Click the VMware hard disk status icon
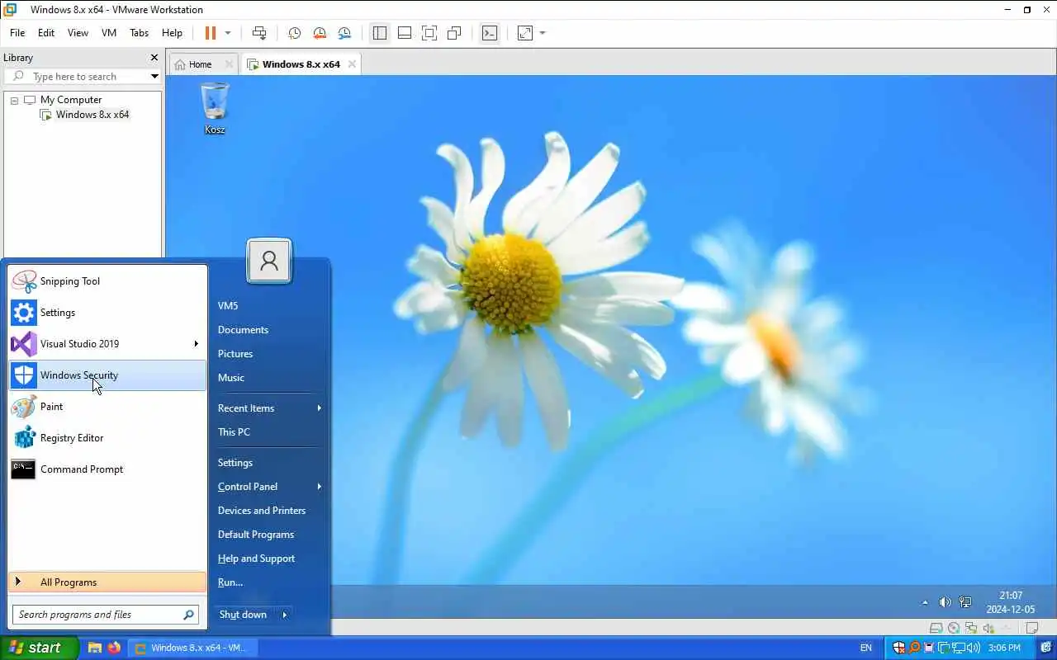This screenshot has height=660, width=1057. [x=936, y=628]
